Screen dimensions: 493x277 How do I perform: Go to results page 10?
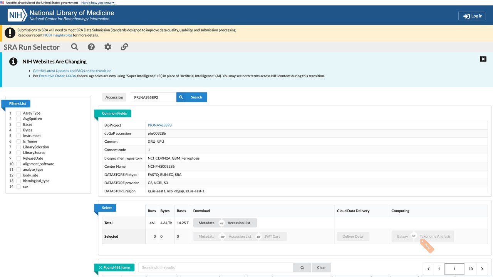(471, 269)
